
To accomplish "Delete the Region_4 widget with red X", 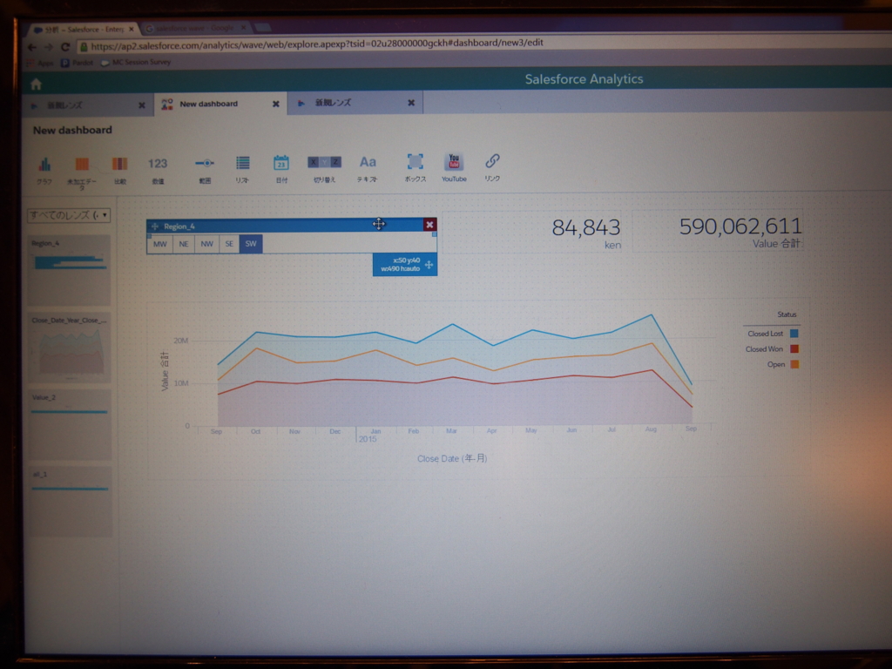I will point(430,225).
